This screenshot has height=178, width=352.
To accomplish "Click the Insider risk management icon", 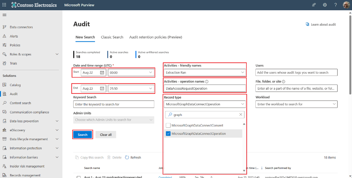I will [4, 166].
